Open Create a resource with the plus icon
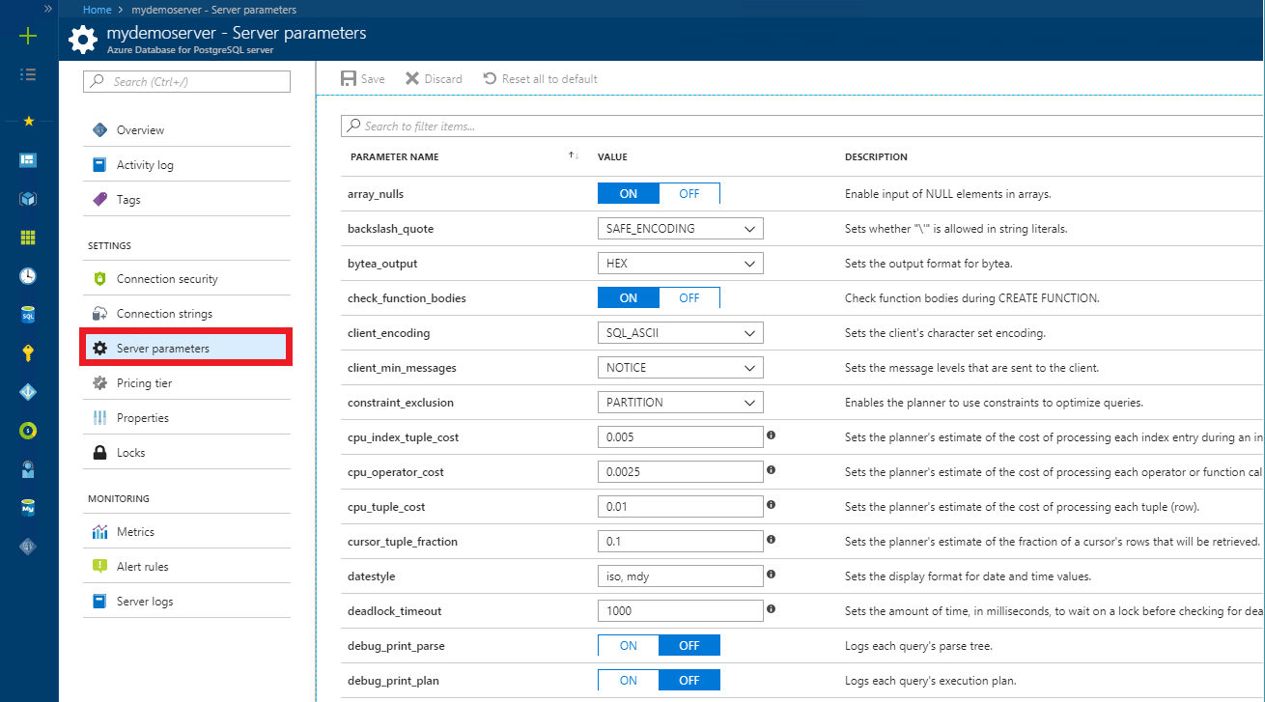The width and height of the screenshot is (1265, 702). click(28, 37)
